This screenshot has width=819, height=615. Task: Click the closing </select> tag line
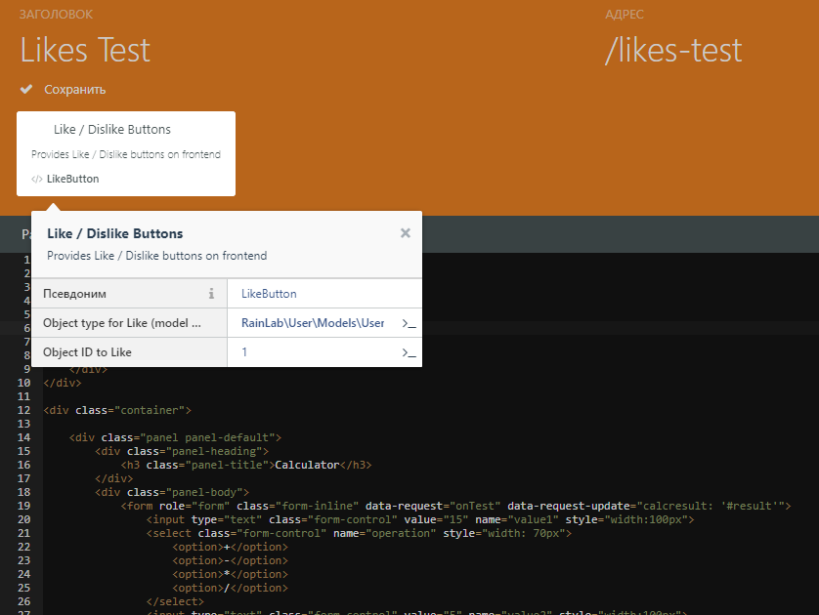click(175, 601)
